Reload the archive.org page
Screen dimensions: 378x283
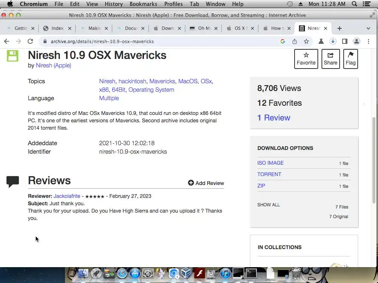30,41
